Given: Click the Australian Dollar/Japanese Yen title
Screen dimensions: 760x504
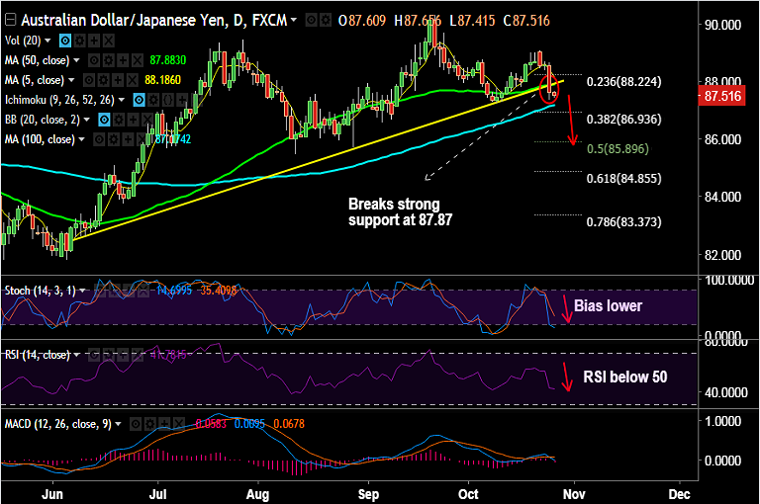Looking at the screenshot, I should coord(153,21).
